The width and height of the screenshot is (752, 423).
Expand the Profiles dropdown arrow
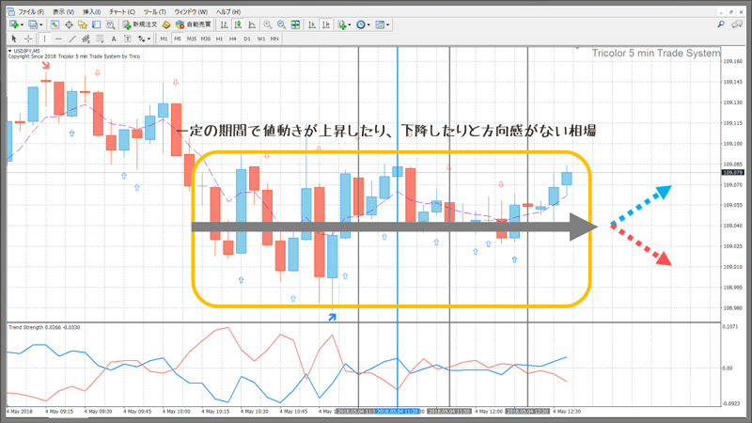(x=40, y=25)
